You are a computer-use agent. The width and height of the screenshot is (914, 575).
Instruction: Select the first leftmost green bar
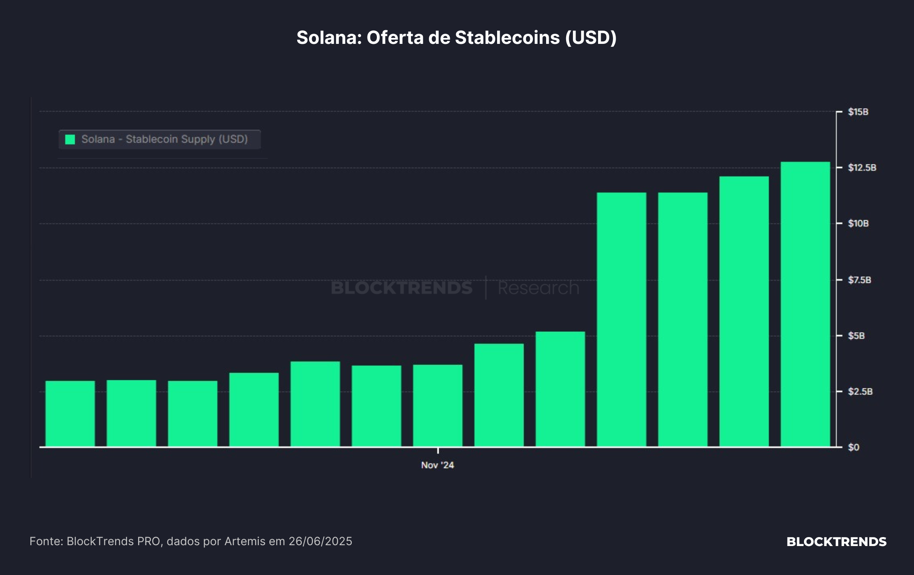tap(70, 414)
